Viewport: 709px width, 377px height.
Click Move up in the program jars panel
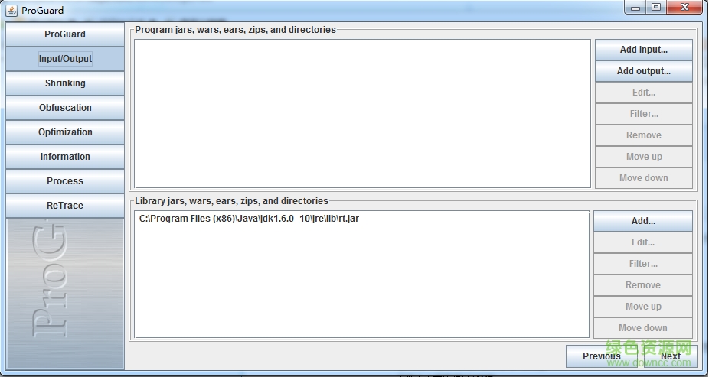pyautogui.click(x=643, y=157)
